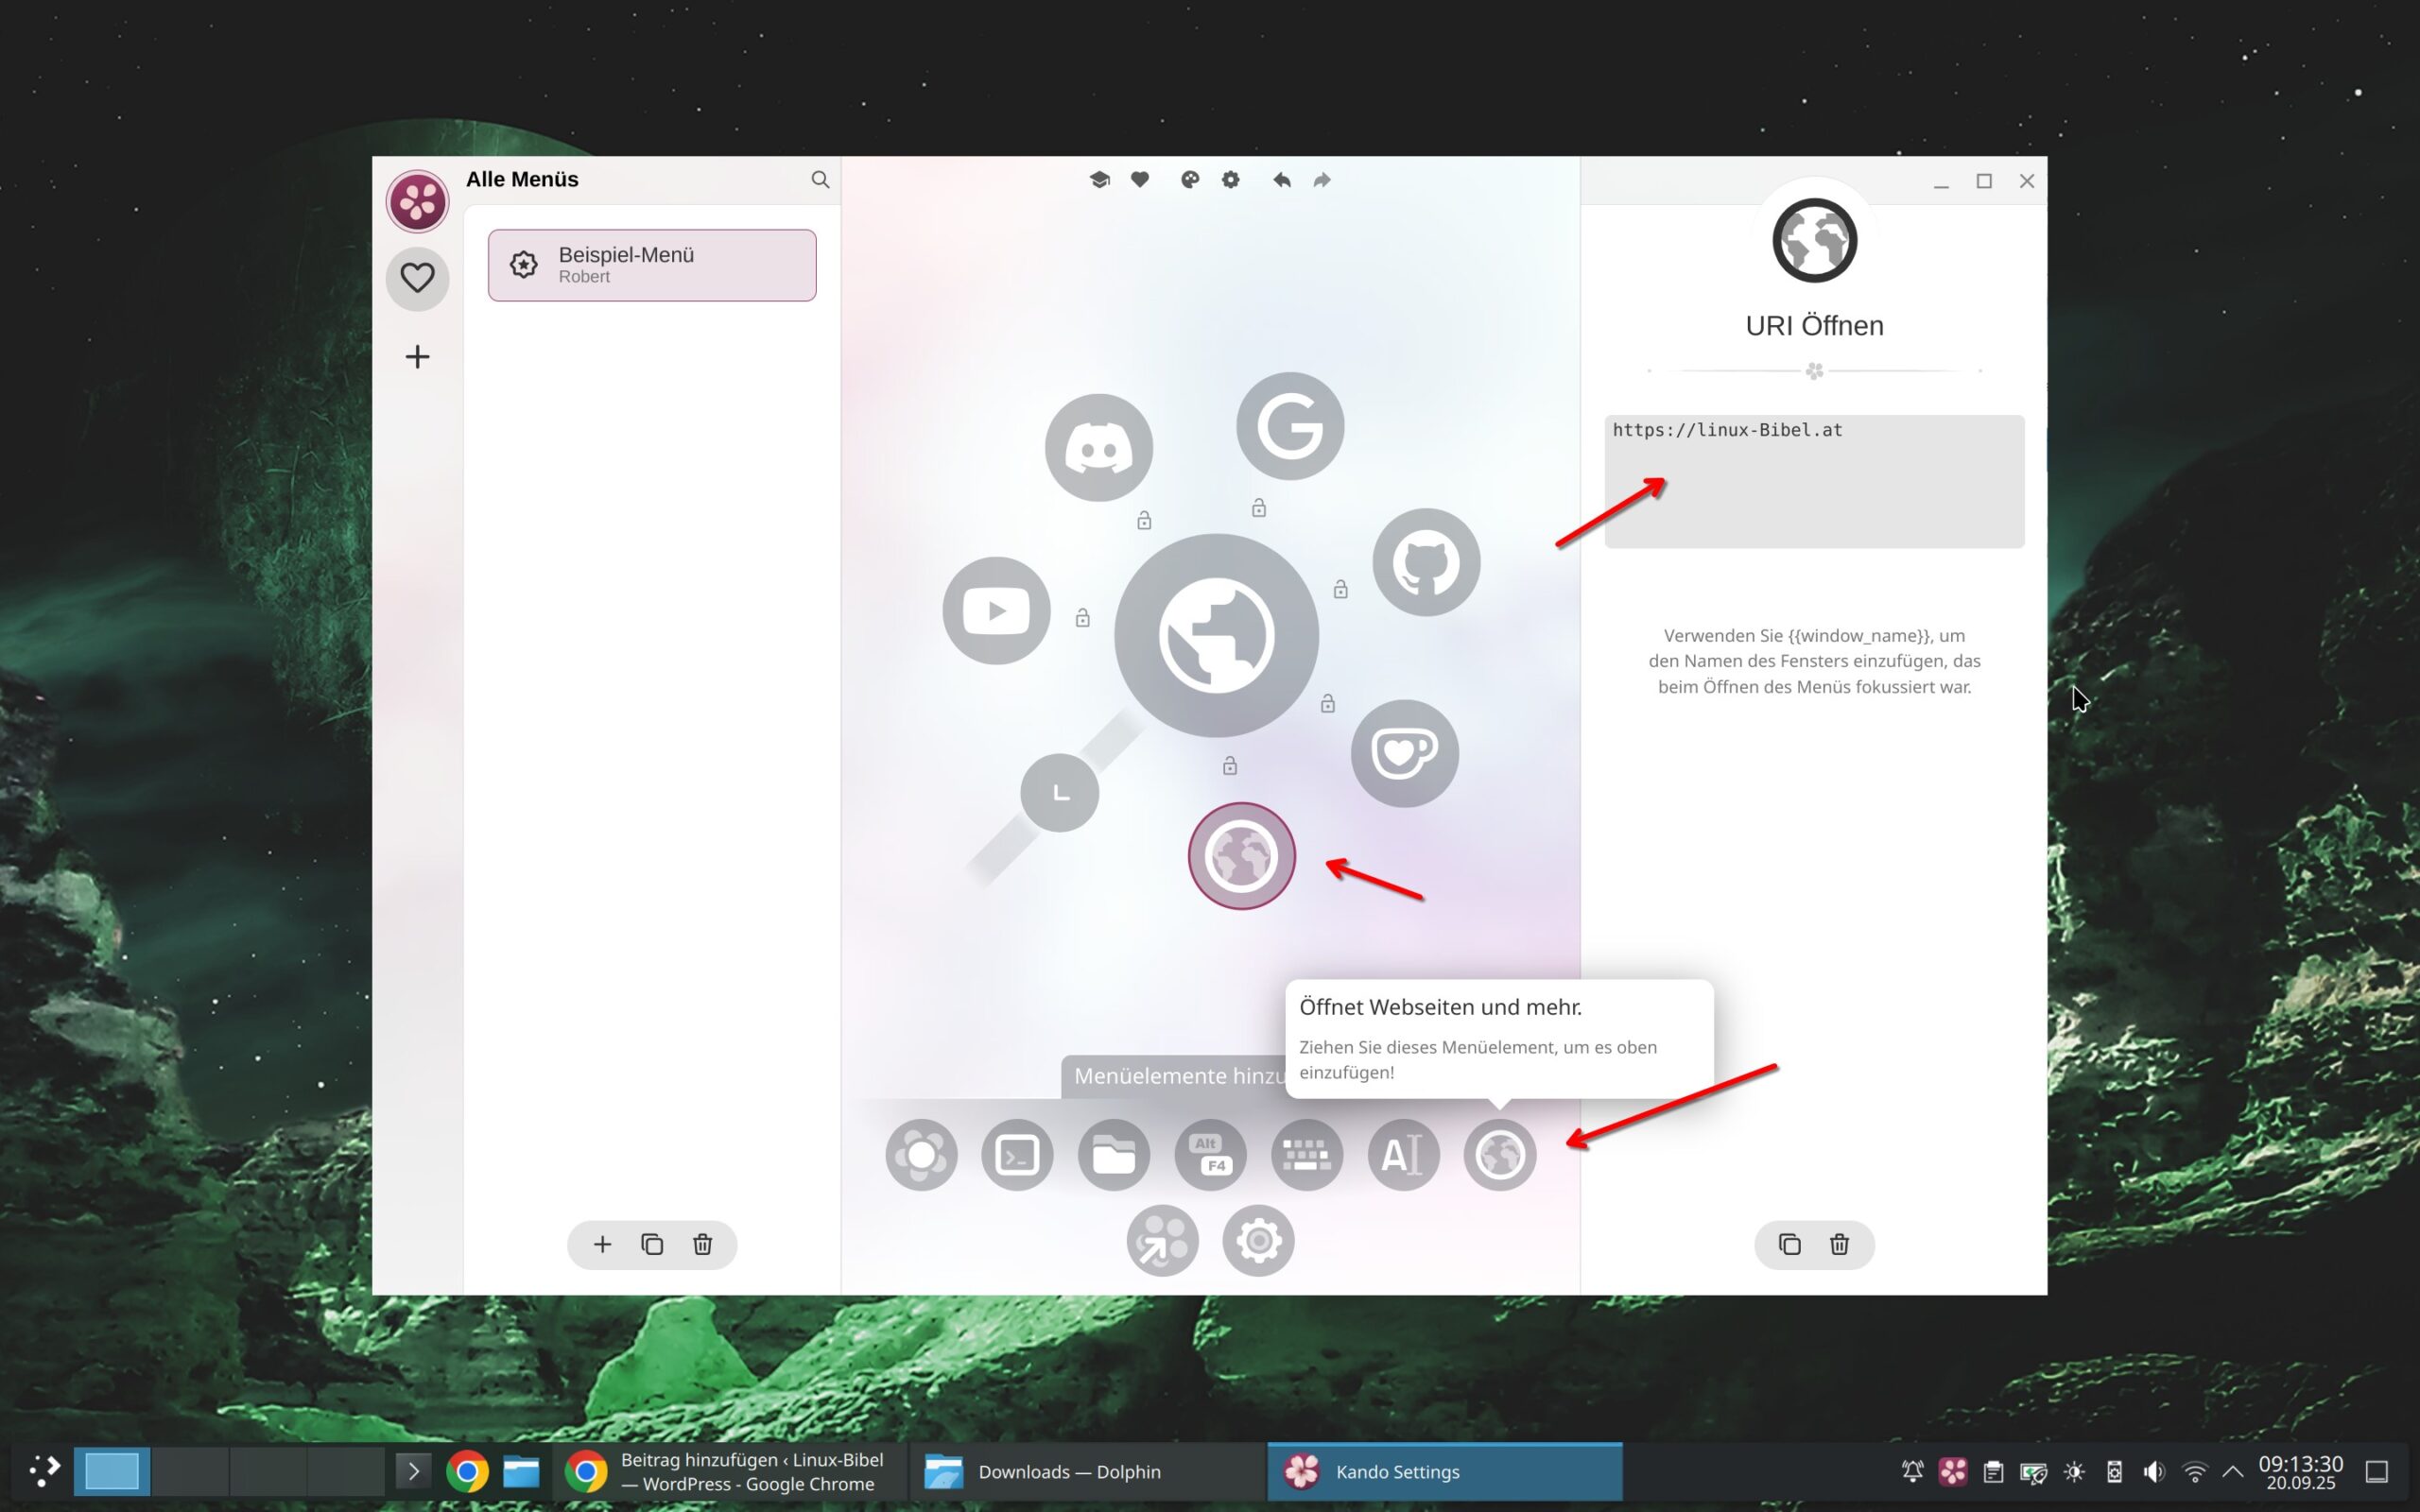Select the Discord menu item
This screenshot has width=2420, height=1512.
tap(1099, 447)
